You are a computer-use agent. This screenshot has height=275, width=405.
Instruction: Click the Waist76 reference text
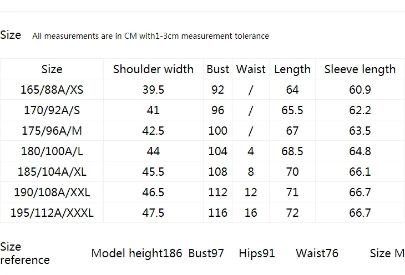pyautogui.click(x=317, y=253)
